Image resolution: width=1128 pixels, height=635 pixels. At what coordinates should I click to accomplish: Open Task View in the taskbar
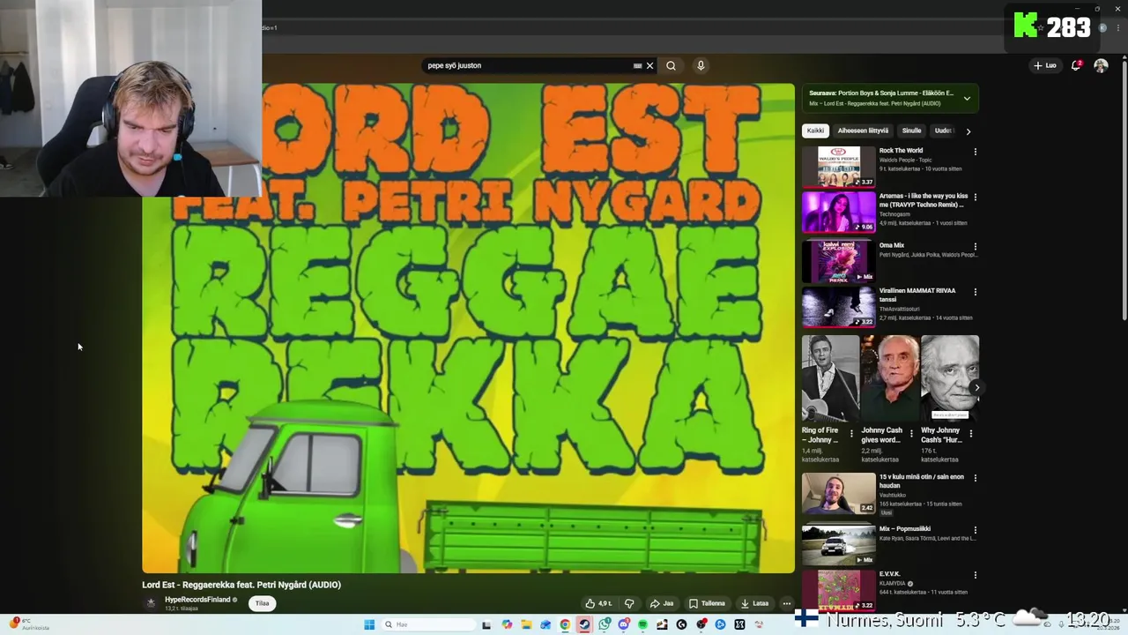[x=486, y=624]
